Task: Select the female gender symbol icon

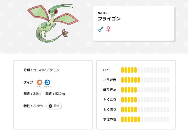Action: [108, 29]
